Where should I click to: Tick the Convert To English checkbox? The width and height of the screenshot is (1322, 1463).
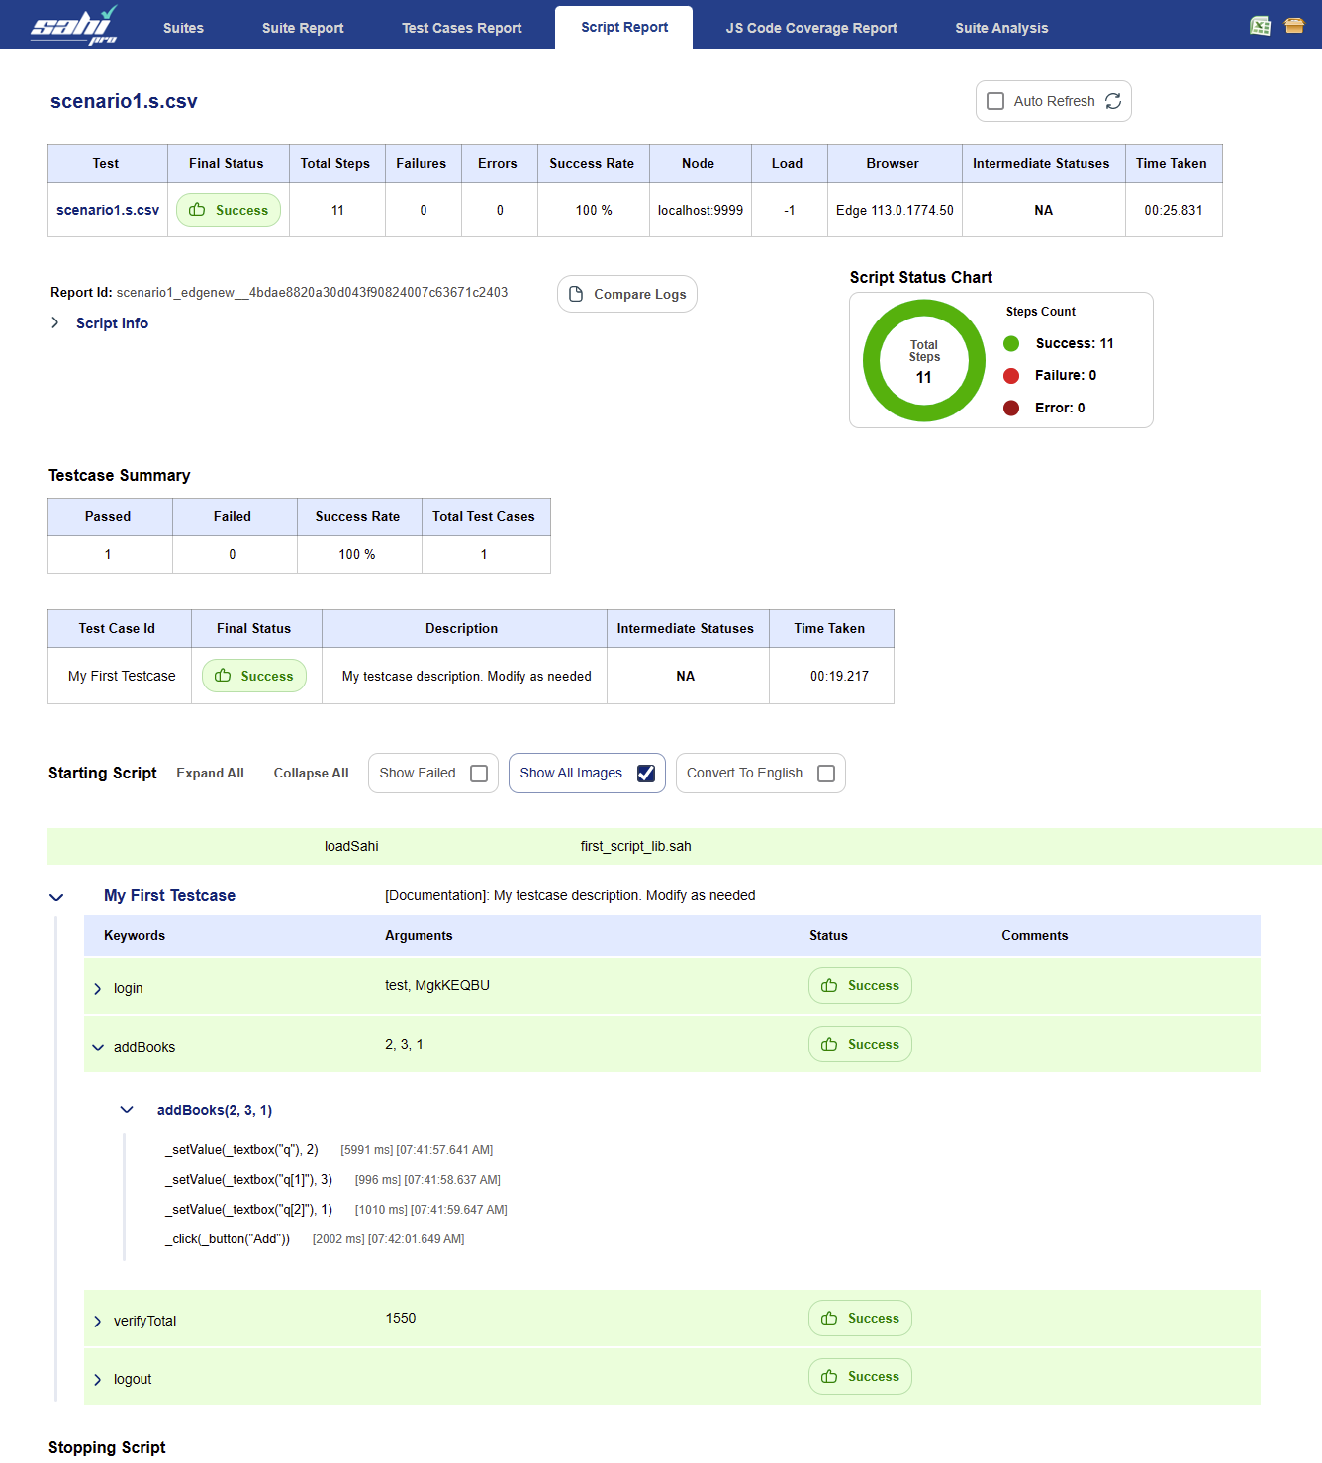tap(826, 774)
